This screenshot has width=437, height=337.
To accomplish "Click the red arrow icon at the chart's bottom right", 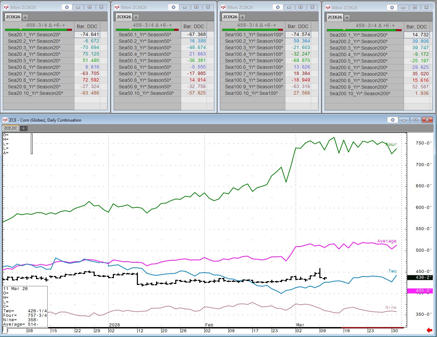I will pyautogui.click(x=429, y=330).
